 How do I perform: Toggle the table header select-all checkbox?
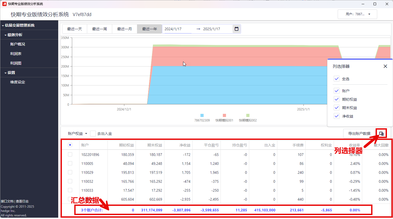click(x=70, y=145)
